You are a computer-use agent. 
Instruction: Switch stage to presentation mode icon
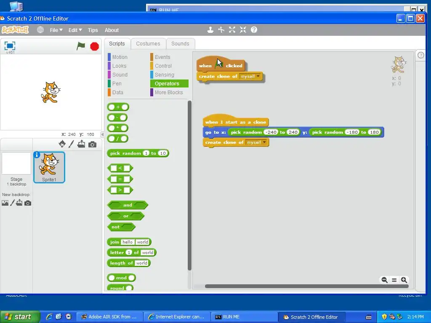10,45
